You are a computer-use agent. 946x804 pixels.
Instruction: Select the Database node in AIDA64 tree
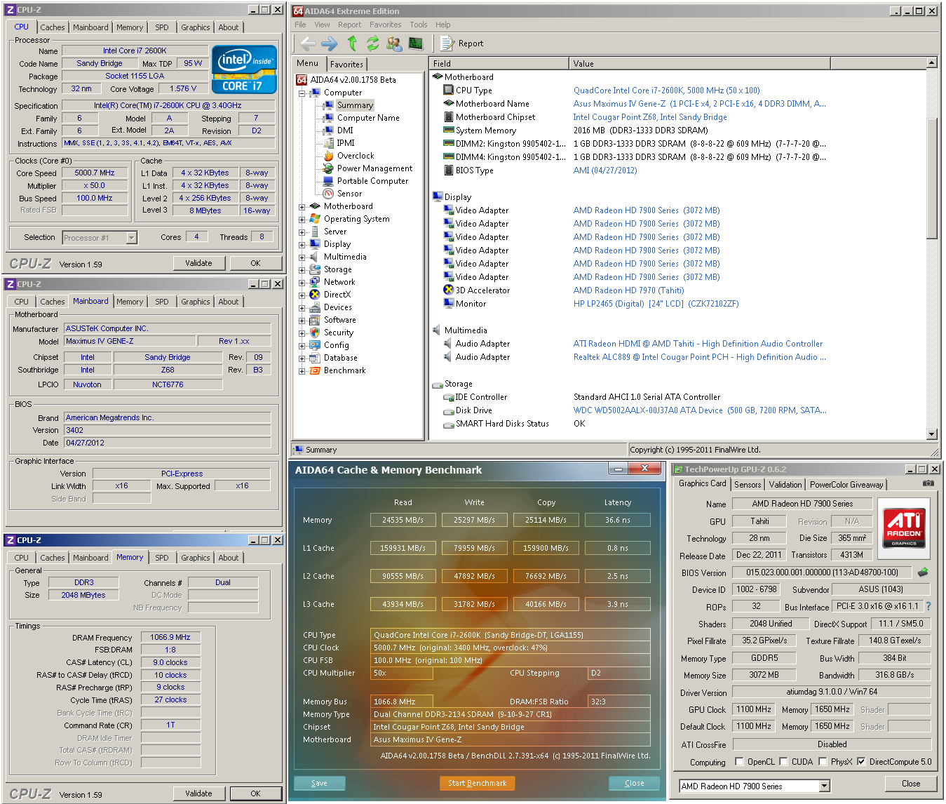click(x=334, y=358)
